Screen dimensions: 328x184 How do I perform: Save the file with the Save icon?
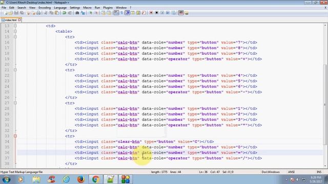coord(16,13)
